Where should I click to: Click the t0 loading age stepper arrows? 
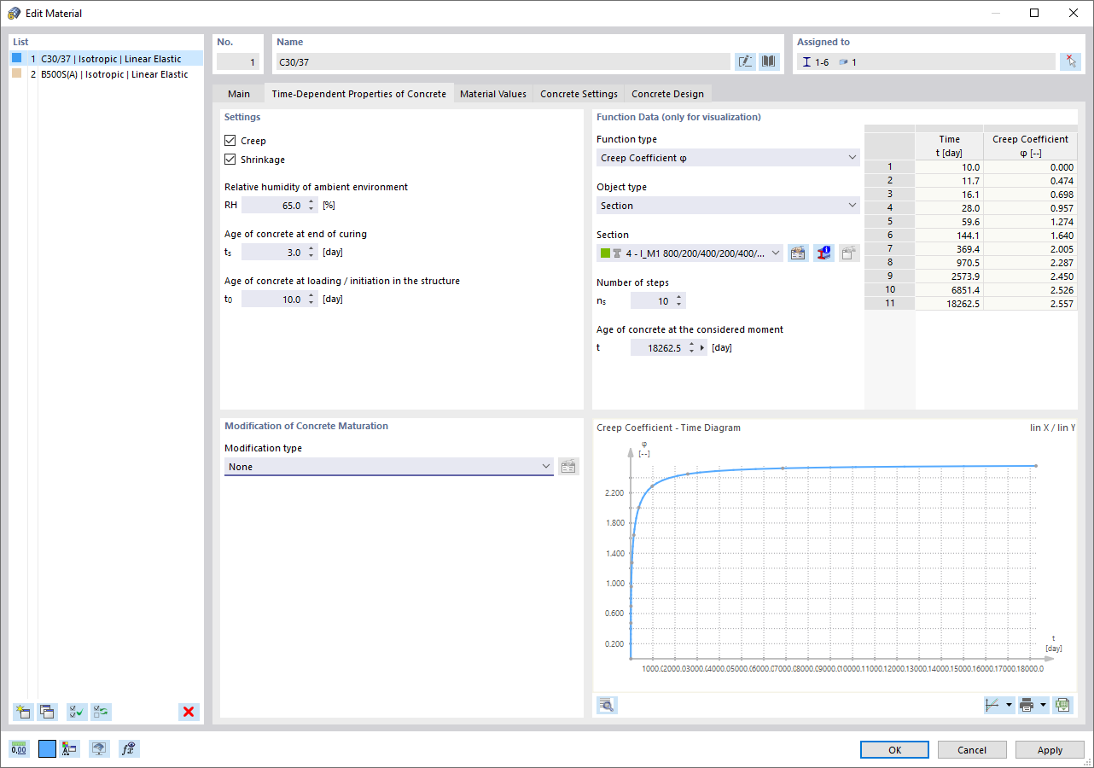tap(311, 300)
